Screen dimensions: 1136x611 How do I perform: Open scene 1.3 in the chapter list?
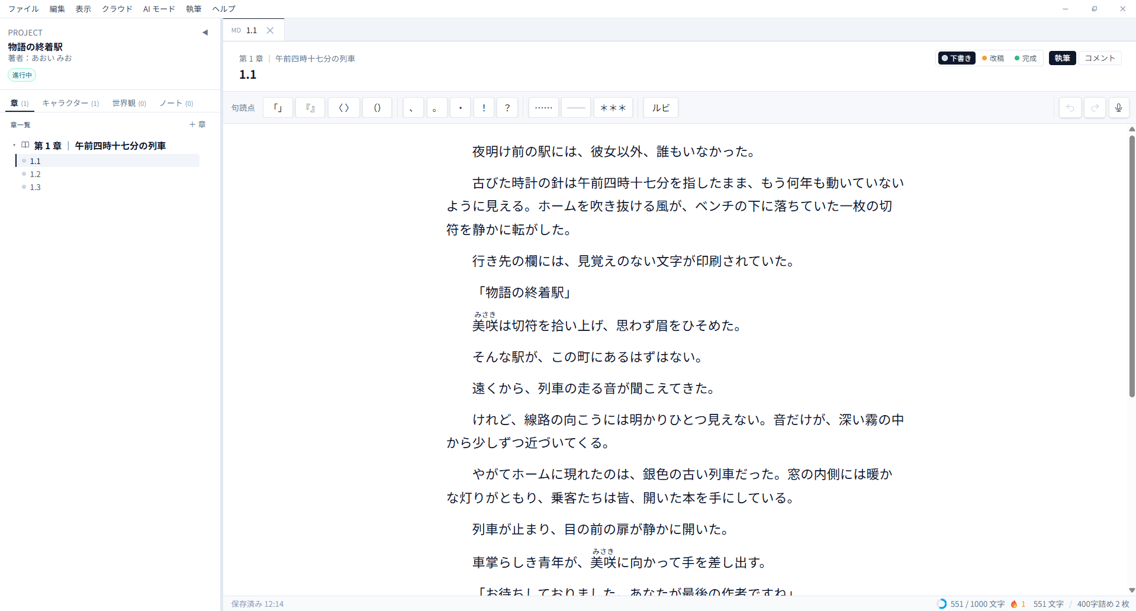click(108, 187)
